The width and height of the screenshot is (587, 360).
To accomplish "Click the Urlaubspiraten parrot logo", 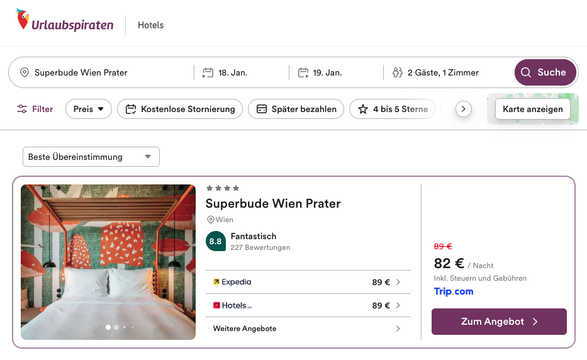I will (23, 20).
